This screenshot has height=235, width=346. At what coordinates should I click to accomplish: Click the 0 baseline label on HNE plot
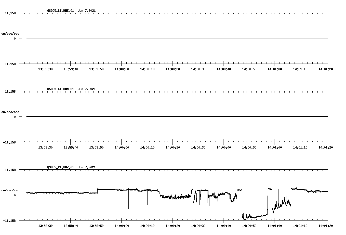coord(15,38)
